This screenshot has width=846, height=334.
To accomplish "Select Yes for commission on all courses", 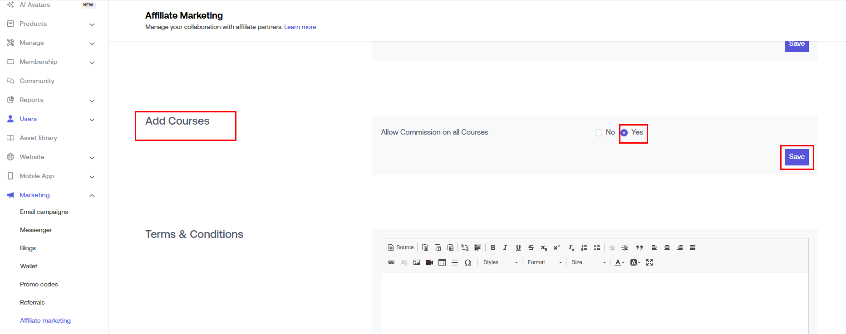I will point(625,133).
